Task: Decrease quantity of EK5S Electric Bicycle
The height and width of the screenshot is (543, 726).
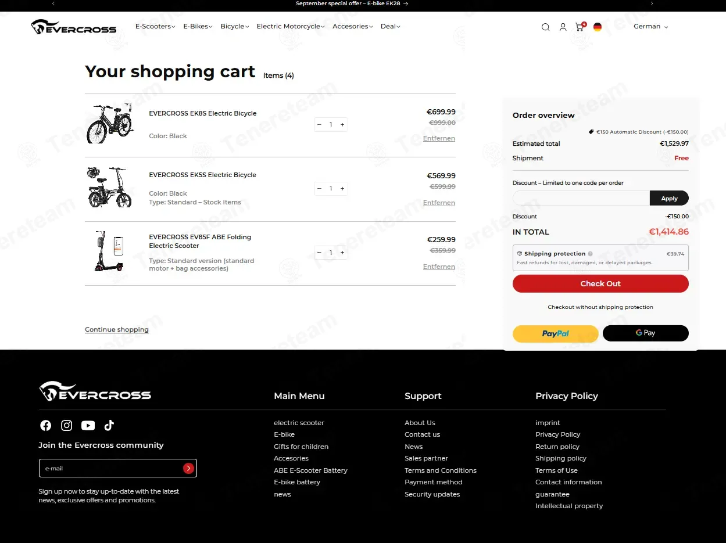Action: (x=319, y=188)
